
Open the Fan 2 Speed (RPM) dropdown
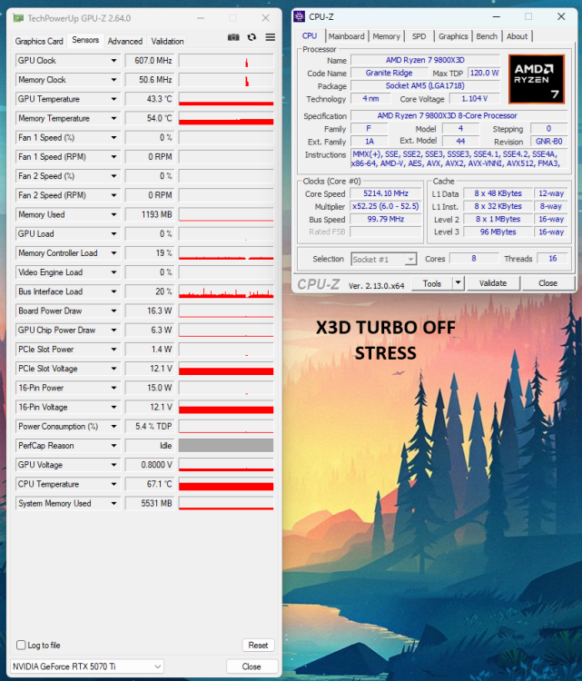(x=113, y=195)
